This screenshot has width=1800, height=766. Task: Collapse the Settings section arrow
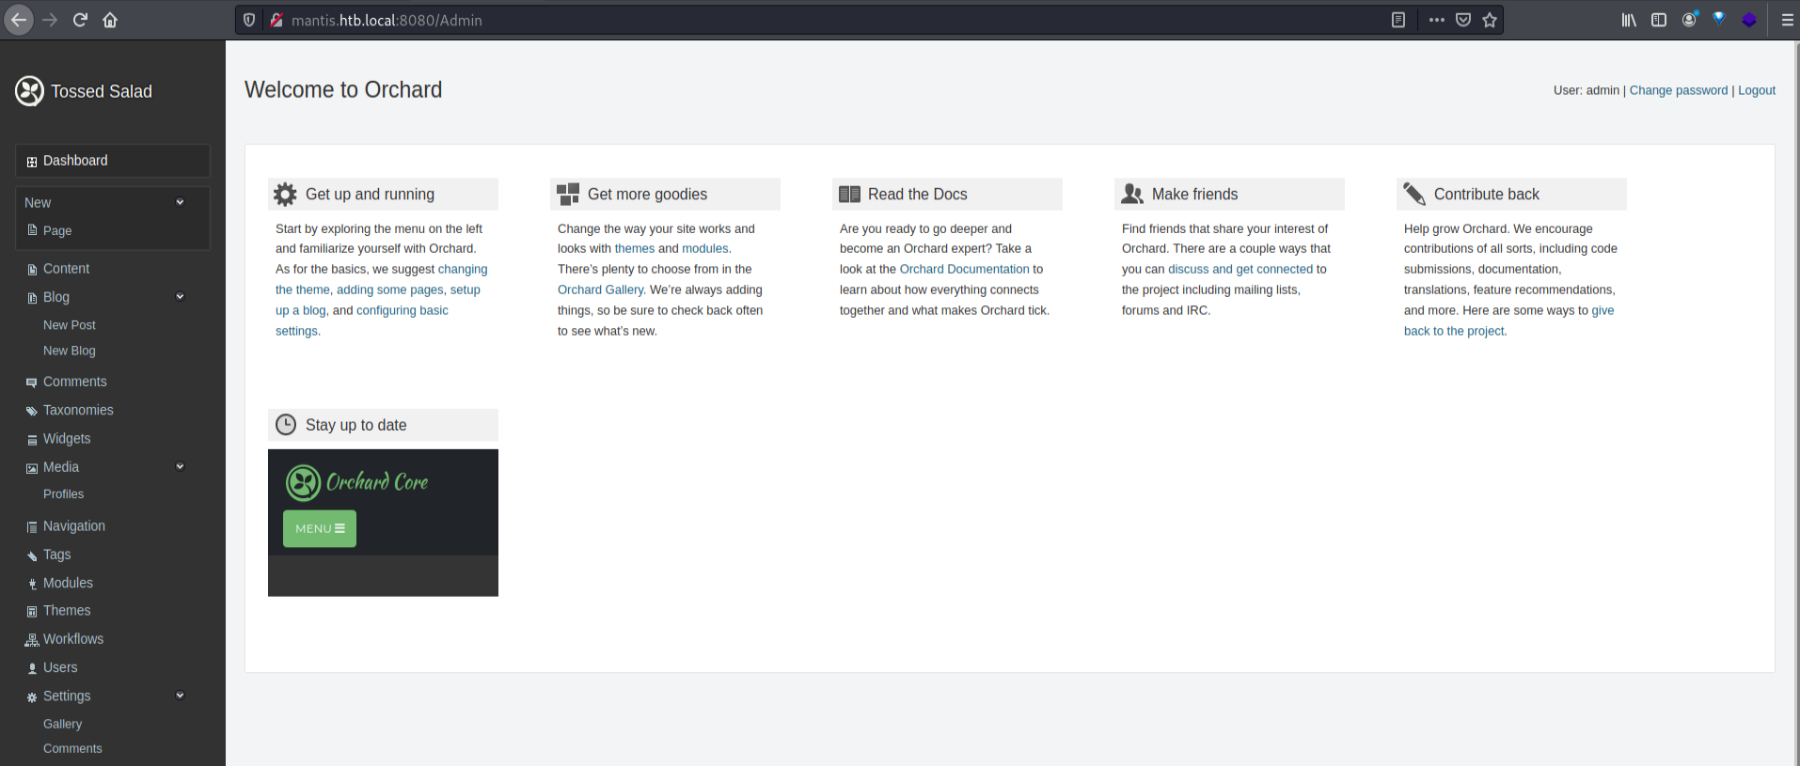[x=180, y=696]
